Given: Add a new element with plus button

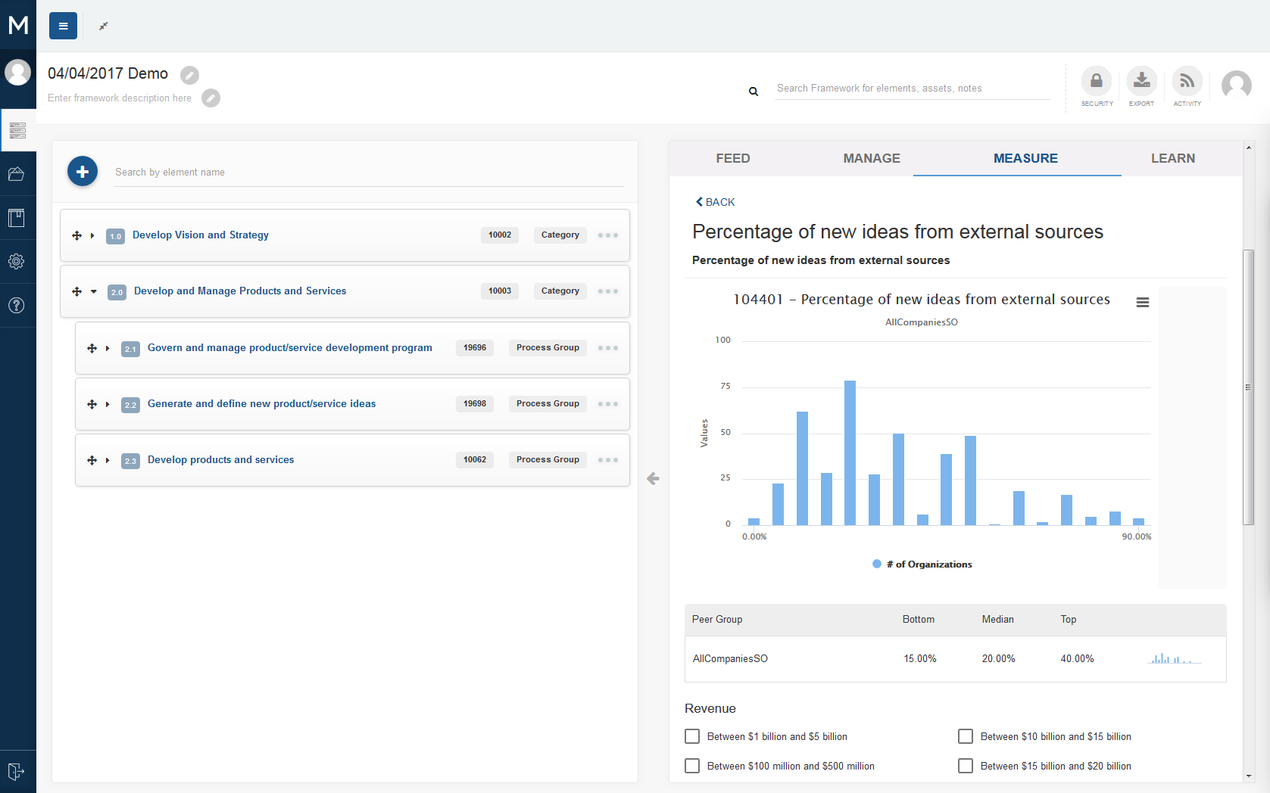Looking at the screenshot, I should 83,172.
